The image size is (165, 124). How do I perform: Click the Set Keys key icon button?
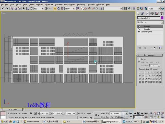(x=97, y=115)
